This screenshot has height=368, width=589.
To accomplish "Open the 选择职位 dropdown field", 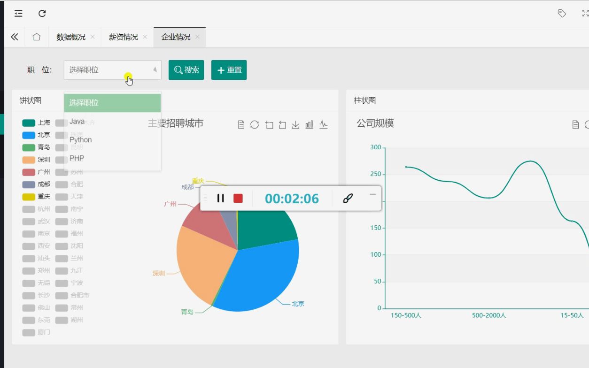I will (112, 69).
